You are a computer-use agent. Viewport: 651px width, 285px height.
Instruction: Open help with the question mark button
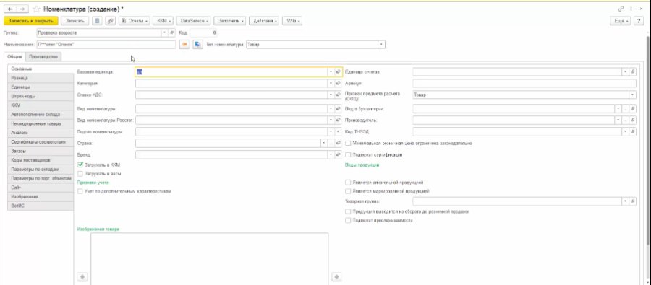click(639, 21)
